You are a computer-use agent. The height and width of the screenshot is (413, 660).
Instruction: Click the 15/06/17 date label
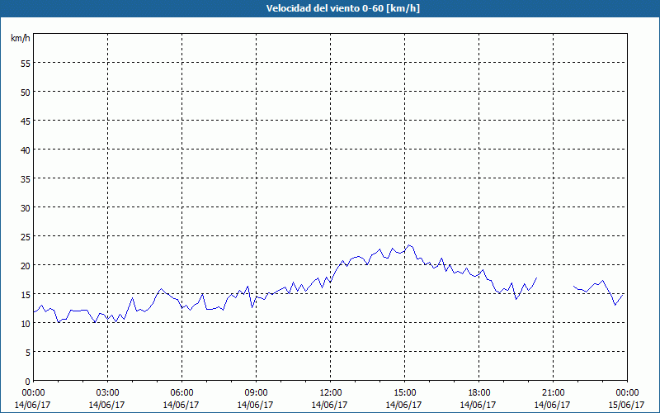(628, 405)
